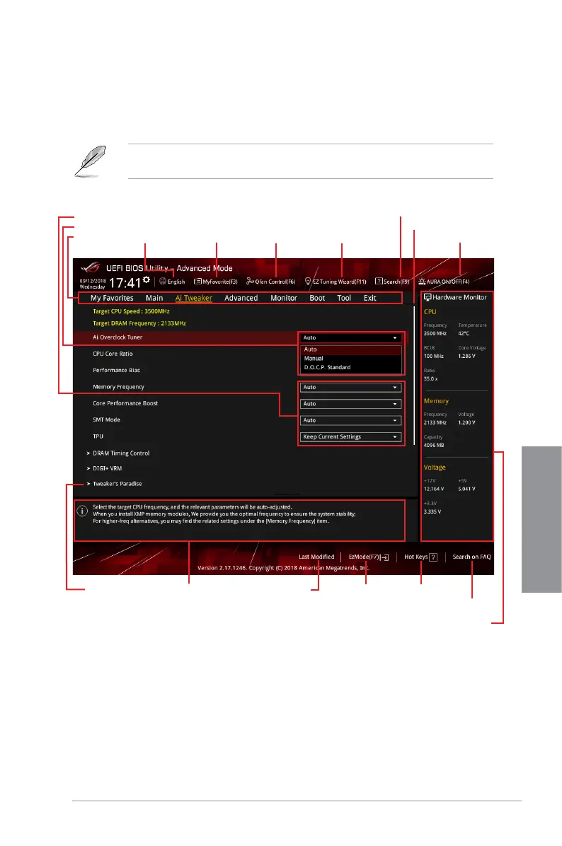Open the Main tab
This screenshot has width=562, height=846.
[154, 298]
